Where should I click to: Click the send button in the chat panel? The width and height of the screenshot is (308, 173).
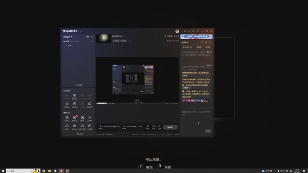click(208, 131)
